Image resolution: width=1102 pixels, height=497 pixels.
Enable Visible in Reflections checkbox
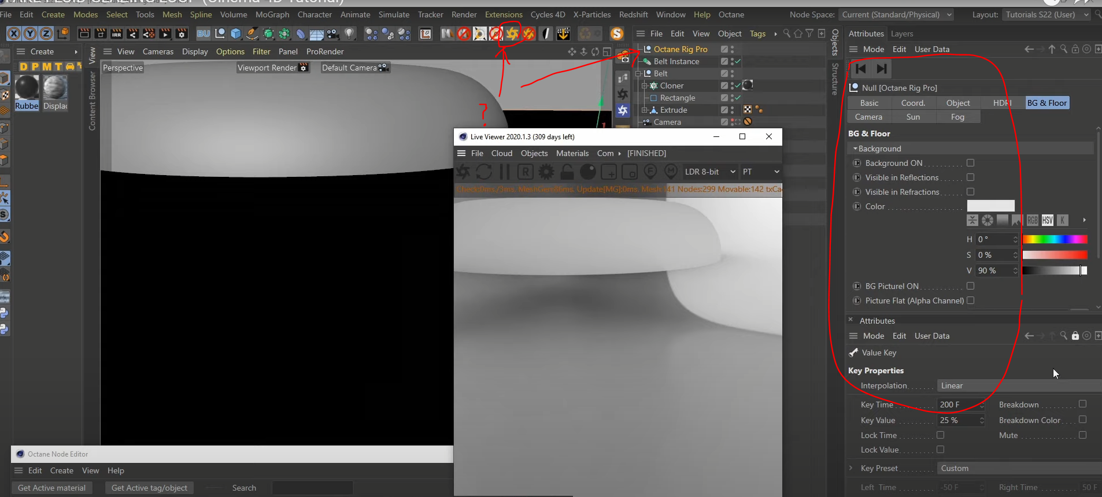point(971,177)
